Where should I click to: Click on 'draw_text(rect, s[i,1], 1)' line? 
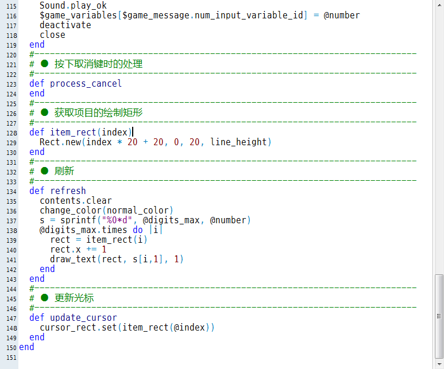(x=117, y=259)
